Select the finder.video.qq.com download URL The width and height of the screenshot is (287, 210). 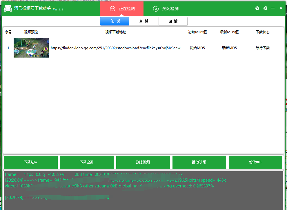tap(115, 48)
